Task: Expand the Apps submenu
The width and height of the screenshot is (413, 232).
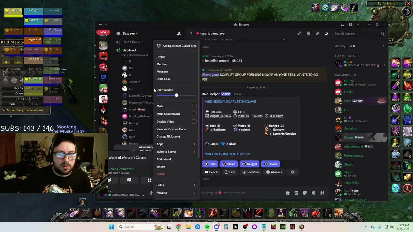Action: click(x=176, y=144)
